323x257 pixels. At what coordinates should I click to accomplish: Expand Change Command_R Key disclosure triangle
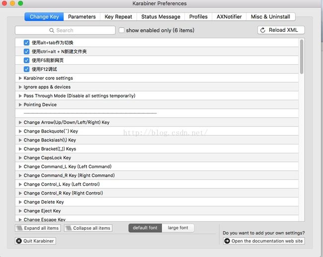click(20, 175)
